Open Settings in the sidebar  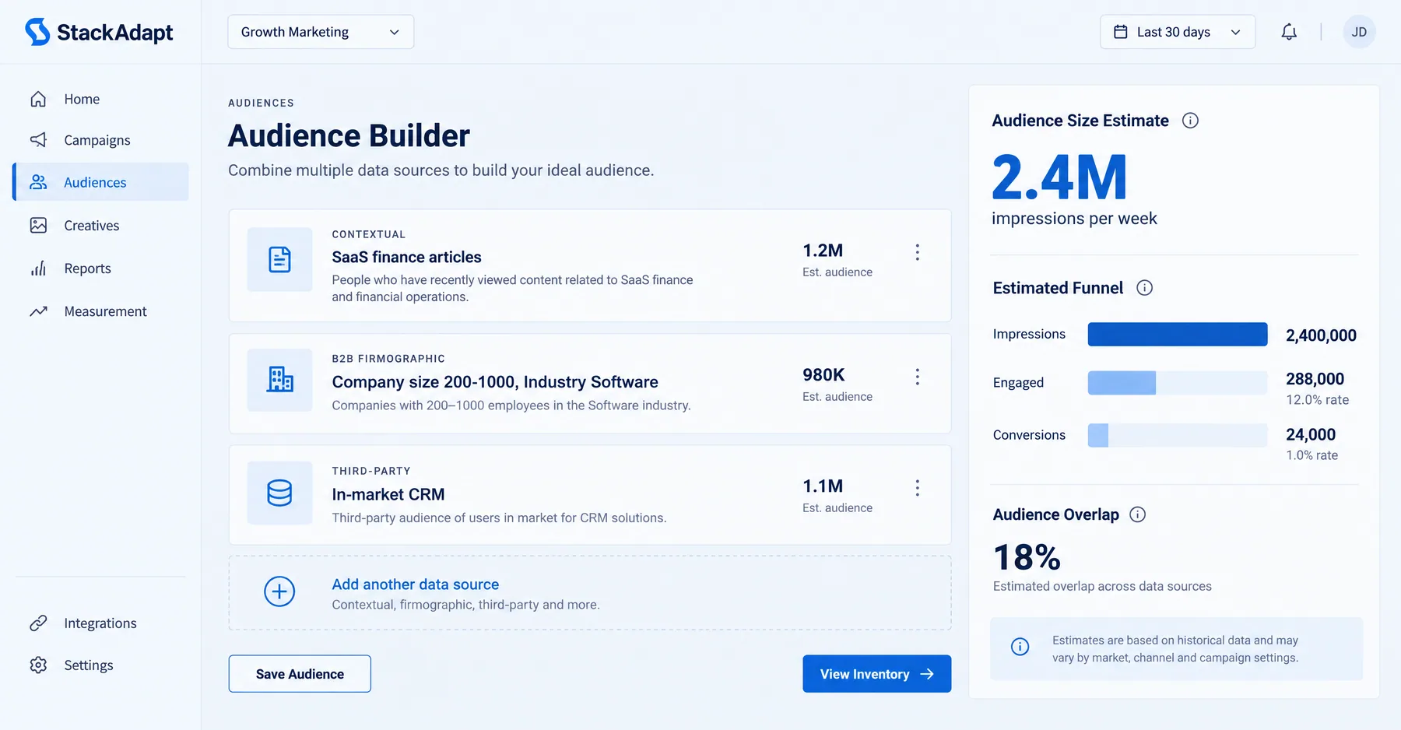click(100, 665)
